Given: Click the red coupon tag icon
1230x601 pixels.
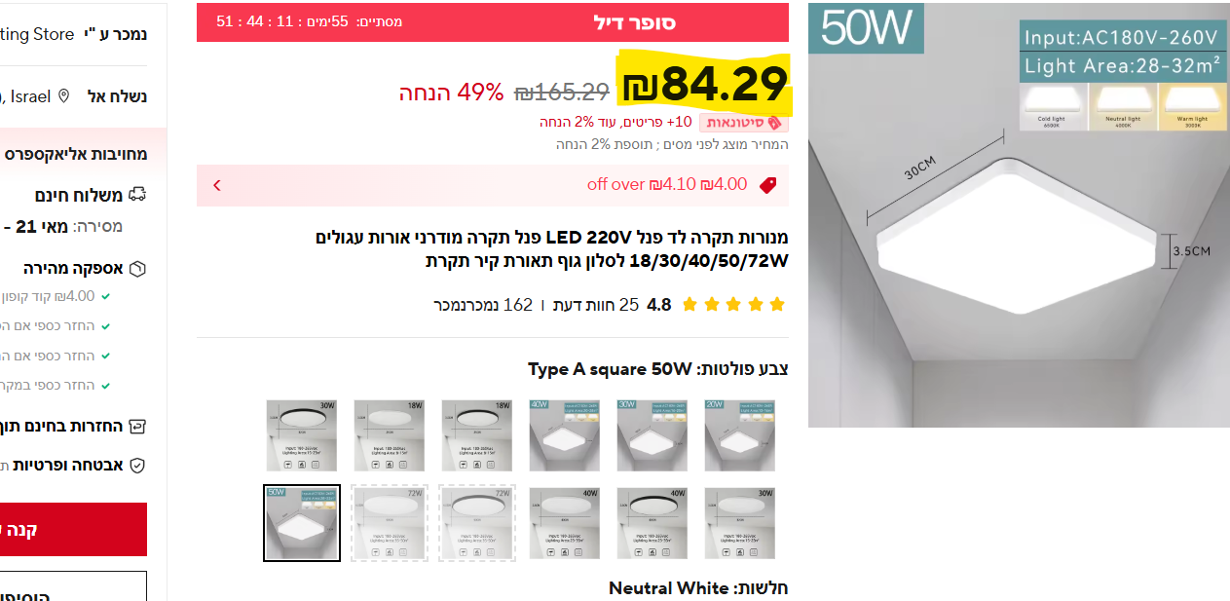Looking at the screenshot, I should pos(767,185).
